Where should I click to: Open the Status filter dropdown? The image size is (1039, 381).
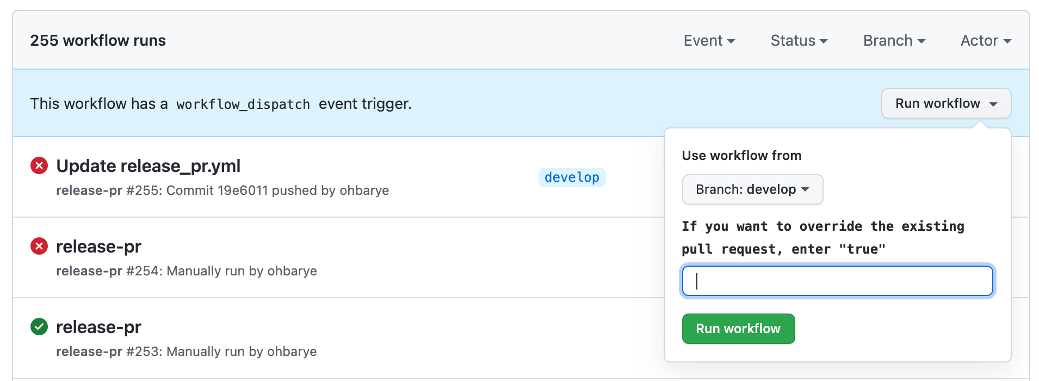799,41
